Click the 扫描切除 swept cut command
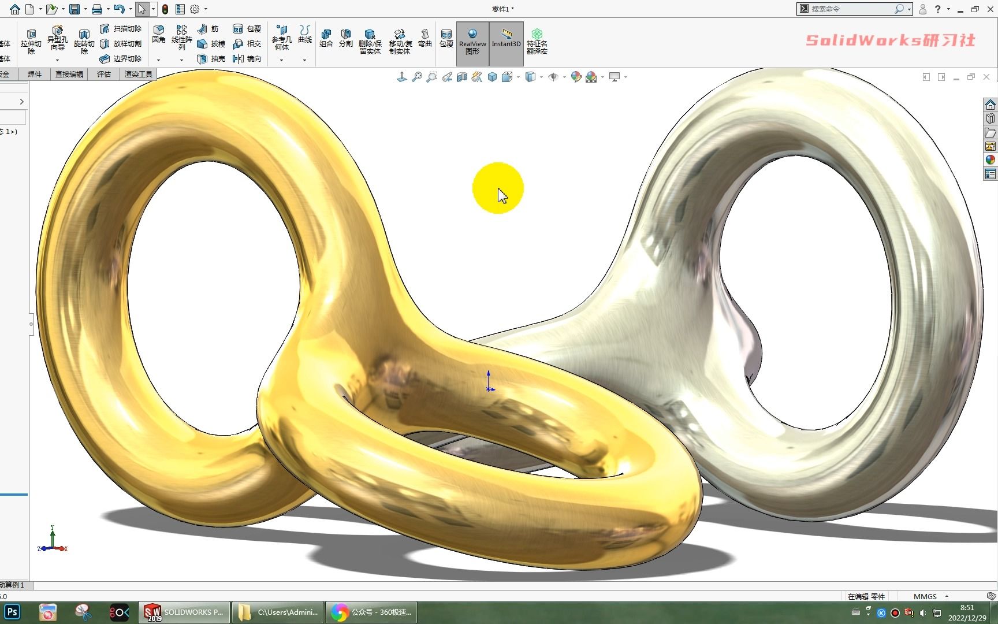The height and width of the screenshot is (624, 998). (121, 29)
